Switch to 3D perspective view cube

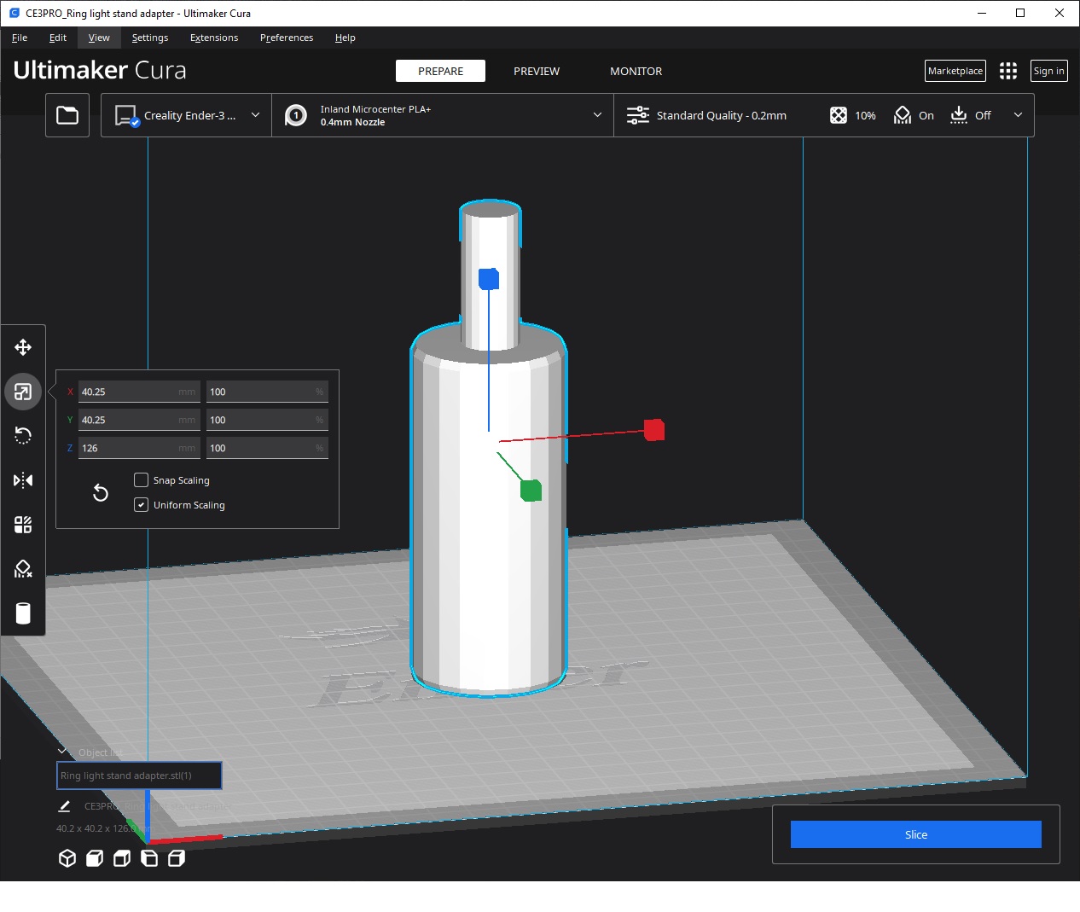pyautogui.click(x=67, y=858)
